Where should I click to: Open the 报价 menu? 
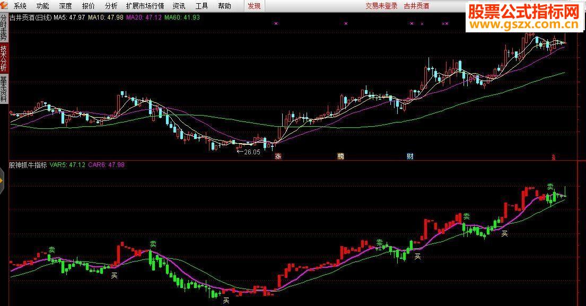[88, 6]
